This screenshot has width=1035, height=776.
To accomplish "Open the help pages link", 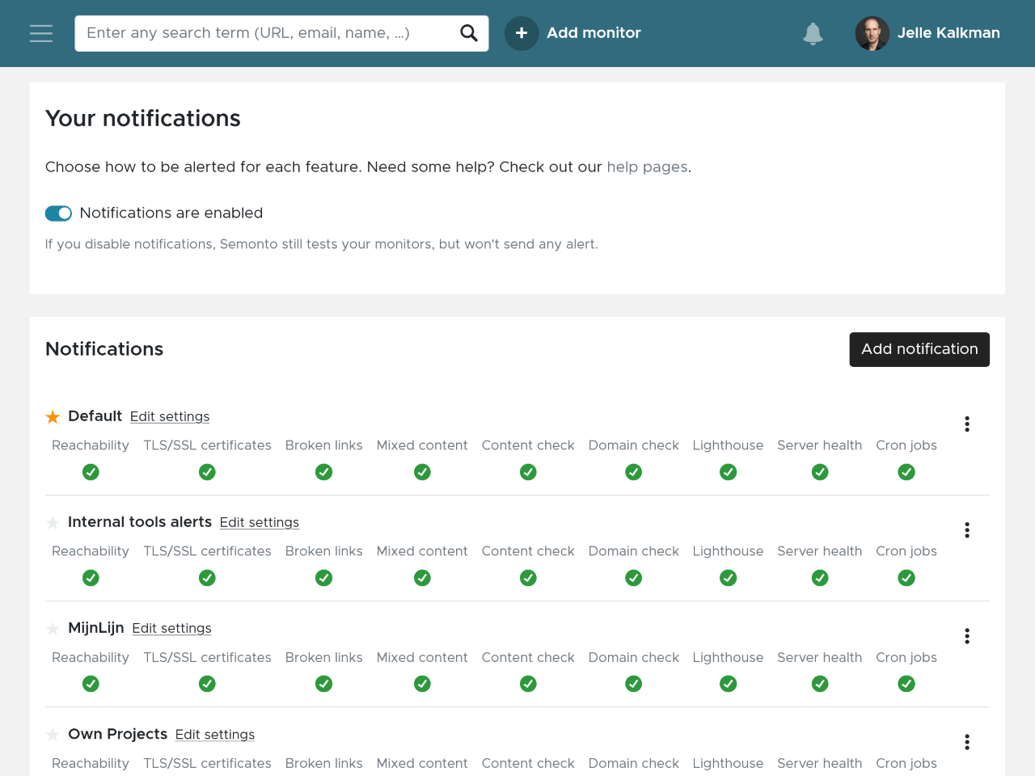I will [647, 167].
